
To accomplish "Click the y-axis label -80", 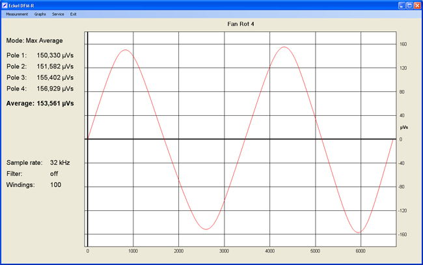I will pyautogui.click(x=402, y=187).
